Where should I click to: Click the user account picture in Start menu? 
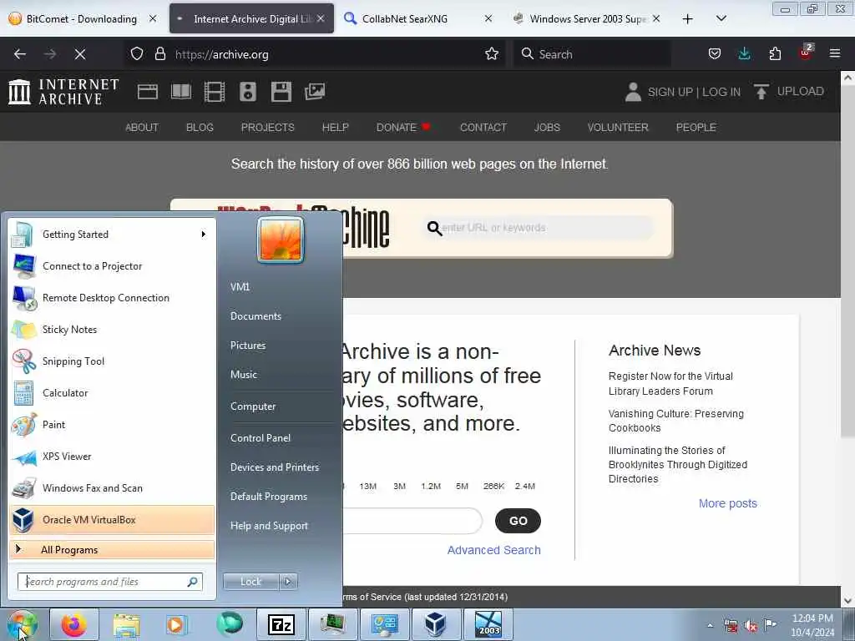(x=281, y=240)
